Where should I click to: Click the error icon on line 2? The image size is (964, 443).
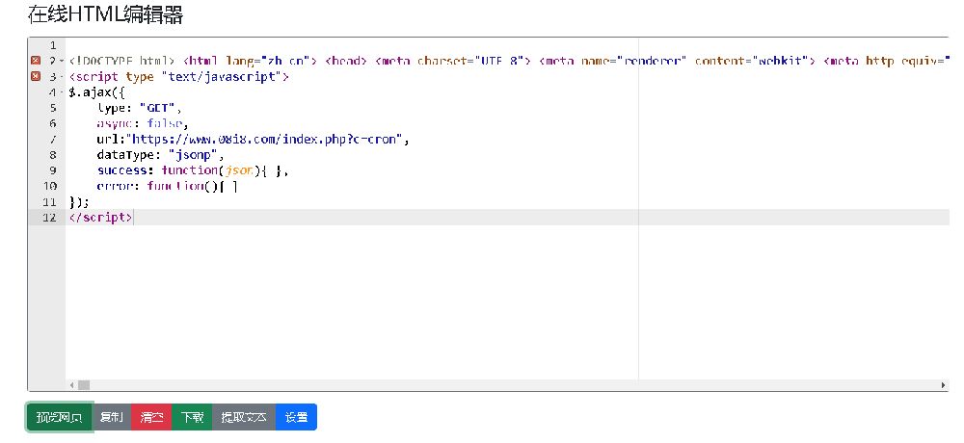click(36, 61)
